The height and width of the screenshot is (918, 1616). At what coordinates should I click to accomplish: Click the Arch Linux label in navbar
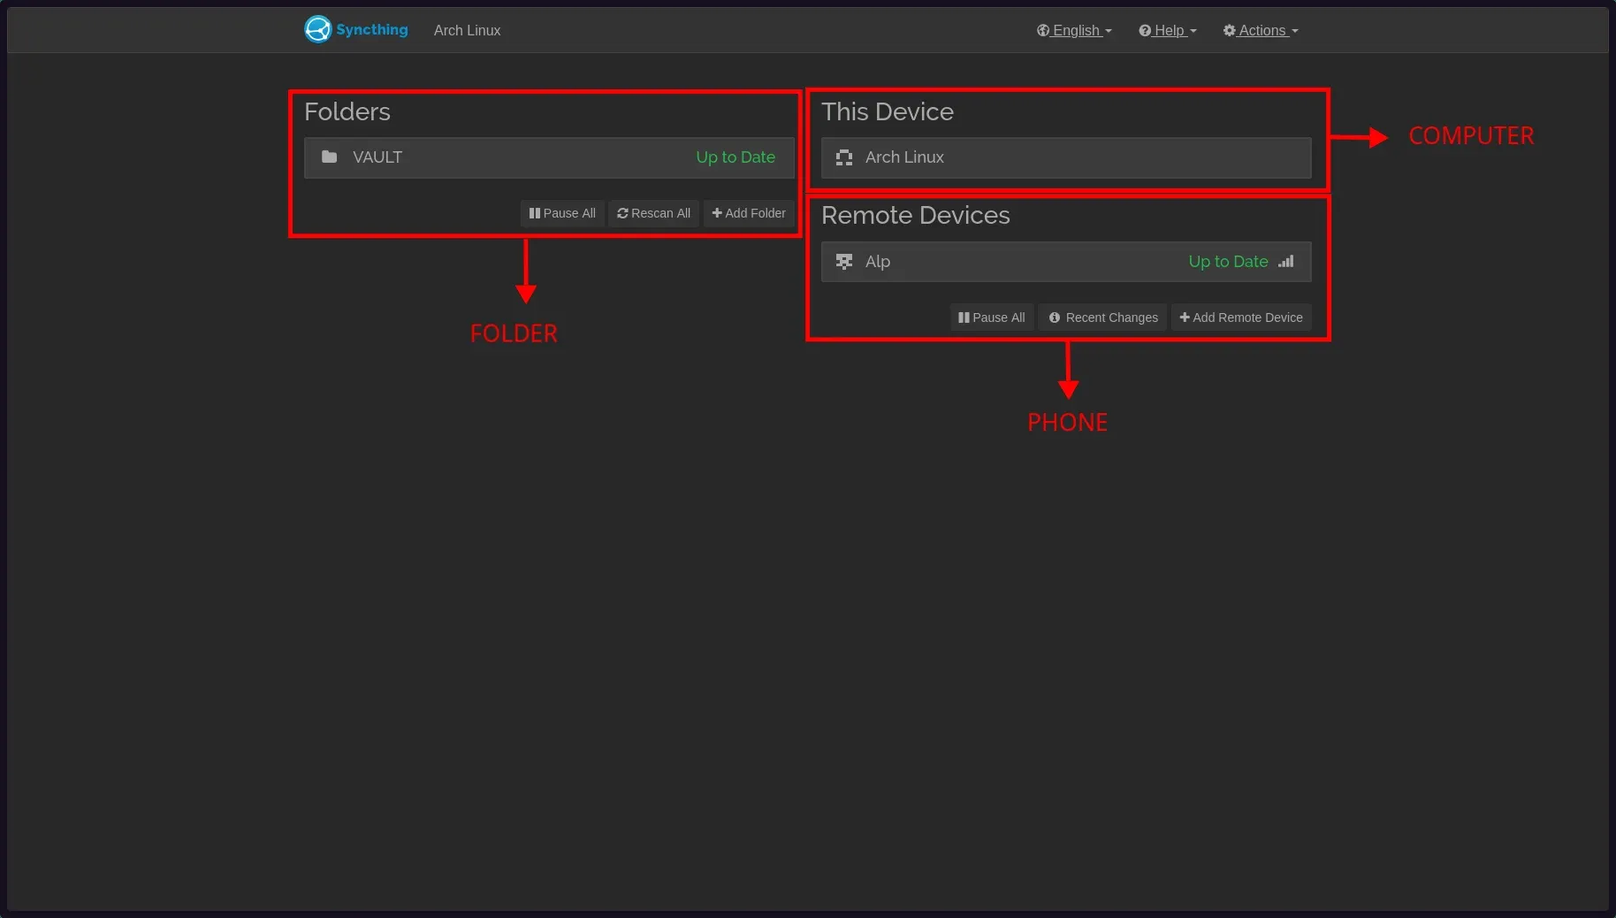click(x=467, y=30)
